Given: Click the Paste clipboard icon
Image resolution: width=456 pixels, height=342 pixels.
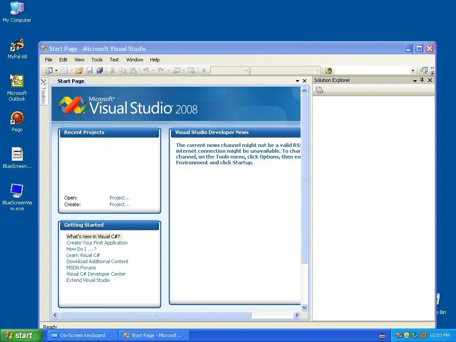Looking at the screenshot, I should [x=133, y=70].
